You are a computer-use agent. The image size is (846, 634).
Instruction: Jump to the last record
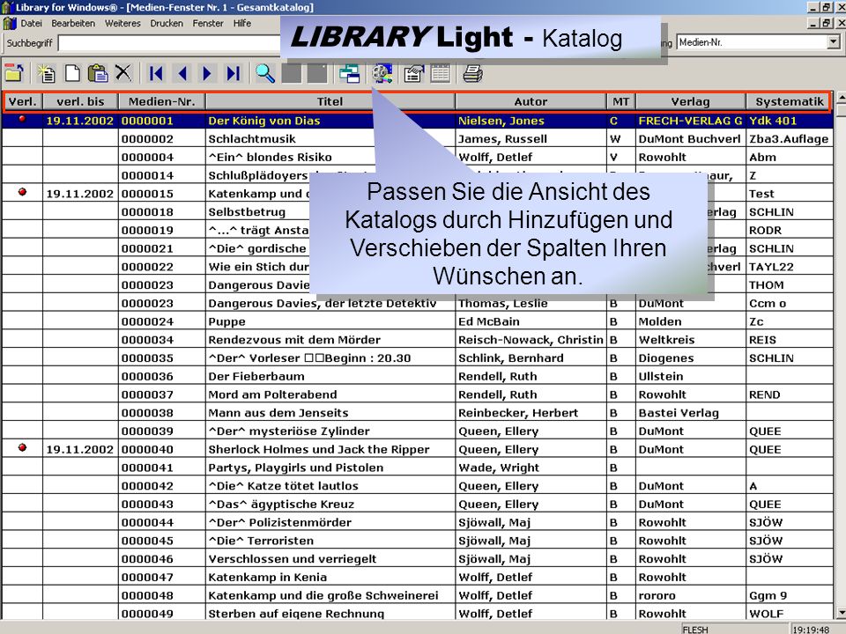click(x=233, y=73)
